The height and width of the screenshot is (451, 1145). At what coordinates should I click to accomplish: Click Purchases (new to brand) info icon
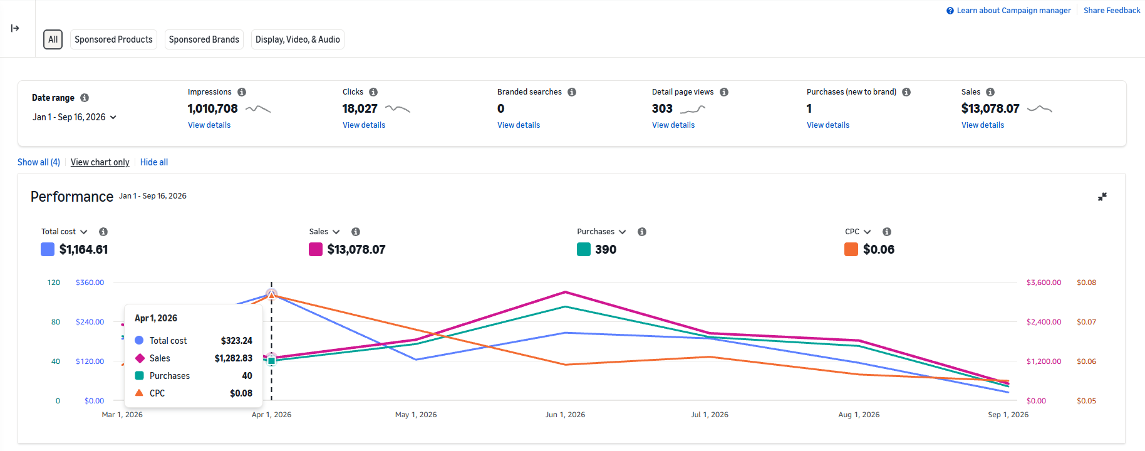point(906,92)
